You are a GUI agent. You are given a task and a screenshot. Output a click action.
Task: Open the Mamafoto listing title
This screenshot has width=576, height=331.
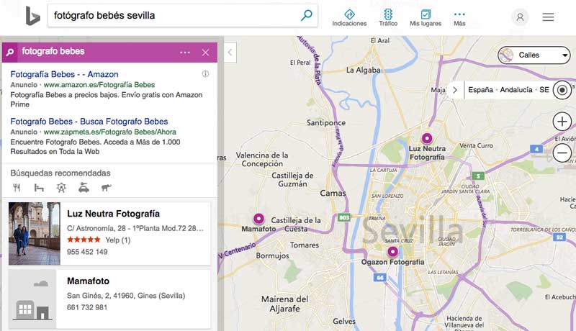coord(88,281)
